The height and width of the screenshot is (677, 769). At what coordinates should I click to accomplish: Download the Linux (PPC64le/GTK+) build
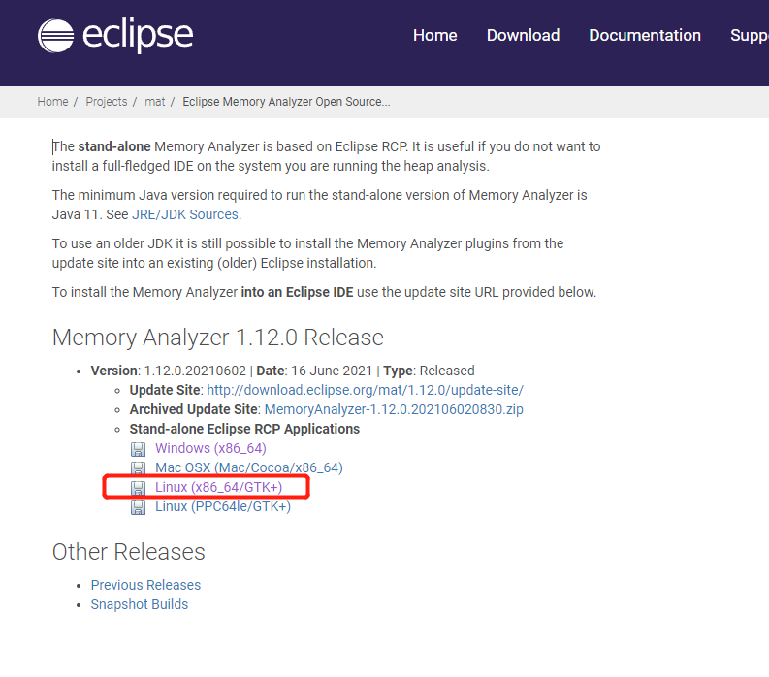pos(223,506)
